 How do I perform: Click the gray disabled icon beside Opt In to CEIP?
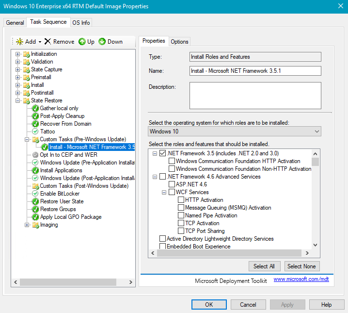[x=35, y=155]
